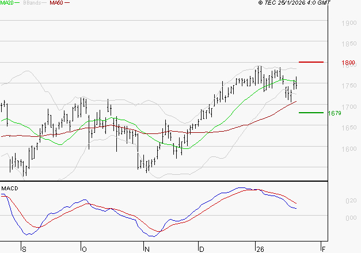
Task: Click the green 1679 support label
Action: 335,113
